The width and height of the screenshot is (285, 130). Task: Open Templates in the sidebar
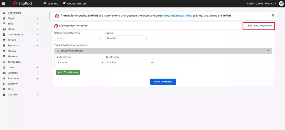pyautogui.click(x=14, y=62)
